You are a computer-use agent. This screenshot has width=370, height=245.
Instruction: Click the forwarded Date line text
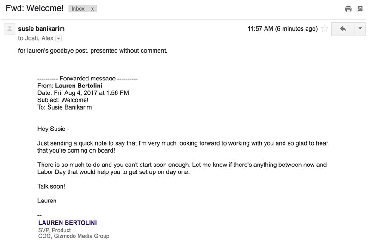point(83,93)
